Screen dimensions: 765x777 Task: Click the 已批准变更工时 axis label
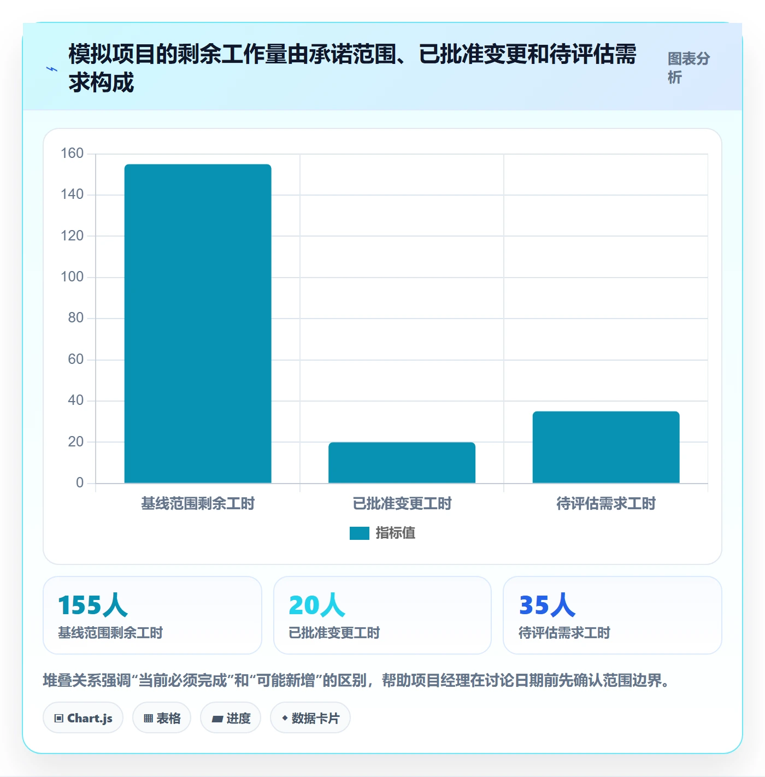point(402,503)
